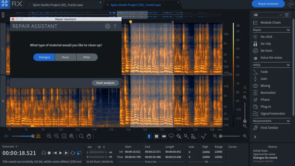
Task: Select the brush selection tool
Action: tap(179, 136)
